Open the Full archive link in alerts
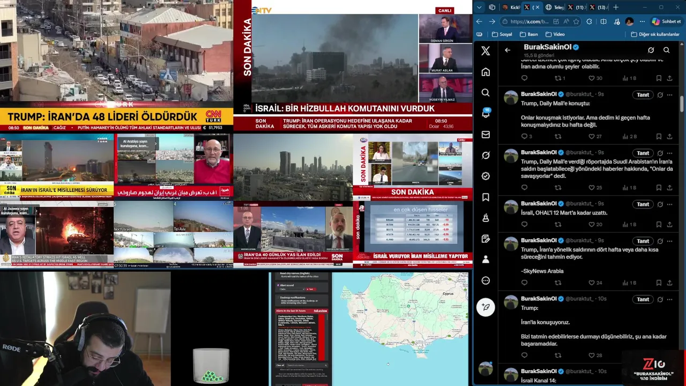The width and height of the screenshot is (686, 386). coord(320,310)
